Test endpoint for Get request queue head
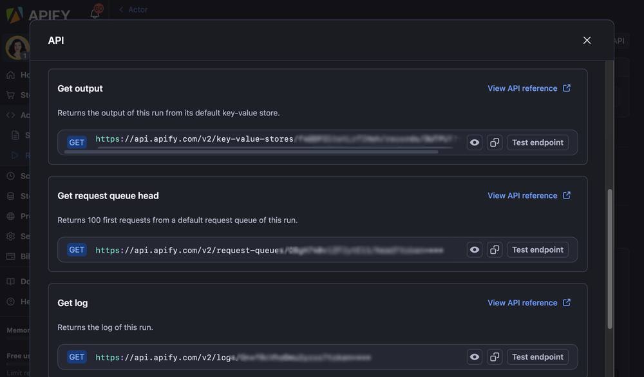644x377 pixels. coord(538,249)
